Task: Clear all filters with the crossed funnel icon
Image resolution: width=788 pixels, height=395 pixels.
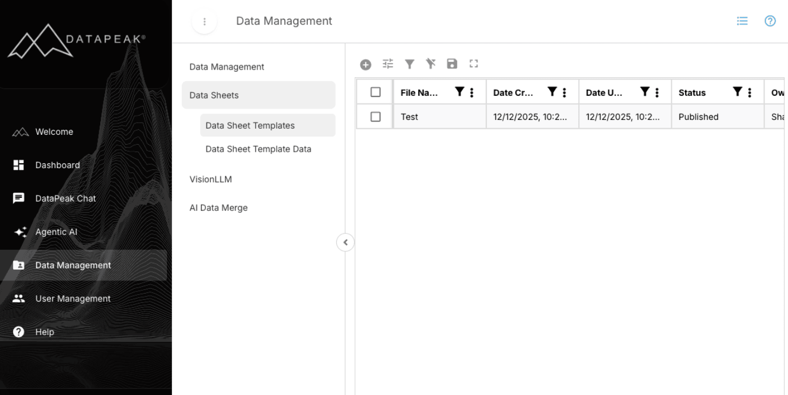Action: click(430, 64)
